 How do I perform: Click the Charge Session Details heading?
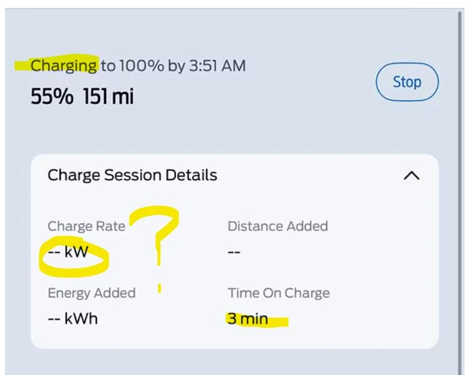[132, 175]
